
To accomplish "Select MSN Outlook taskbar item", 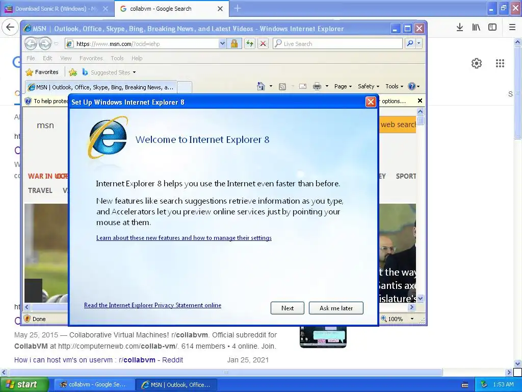I will click(x=176, y=385).
